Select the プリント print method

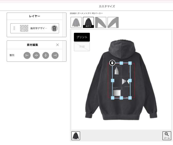coord(82,37)
